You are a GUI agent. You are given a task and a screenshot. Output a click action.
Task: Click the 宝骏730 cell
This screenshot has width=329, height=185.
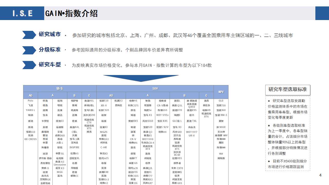(x=221, y=106)
